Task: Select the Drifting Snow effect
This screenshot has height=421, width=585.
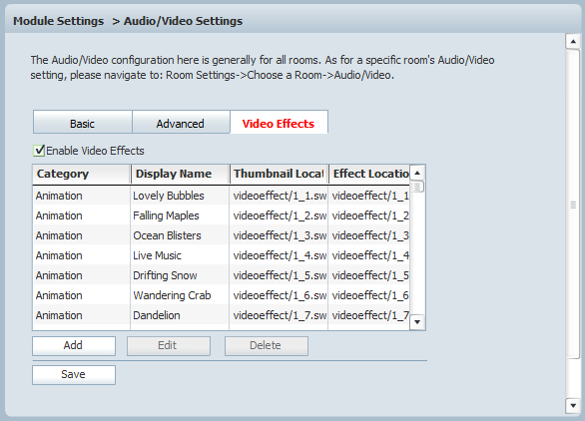Action: (x=222, y=275)
